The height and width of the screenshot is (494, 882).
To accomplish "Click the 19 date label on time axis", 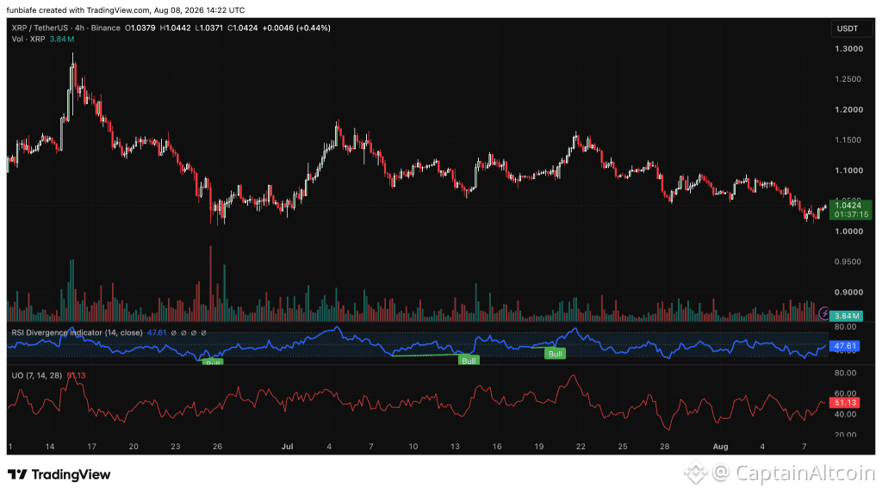I will tap(539, 447).
